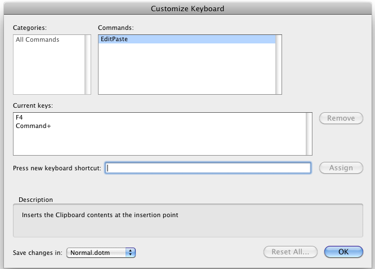375x269 pixels.
Task: Select the Command+ shortcut entry
Action: tap(33, 126)
